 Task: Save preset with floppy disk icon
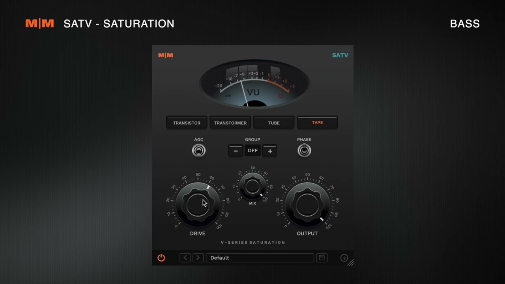(322, 258)
